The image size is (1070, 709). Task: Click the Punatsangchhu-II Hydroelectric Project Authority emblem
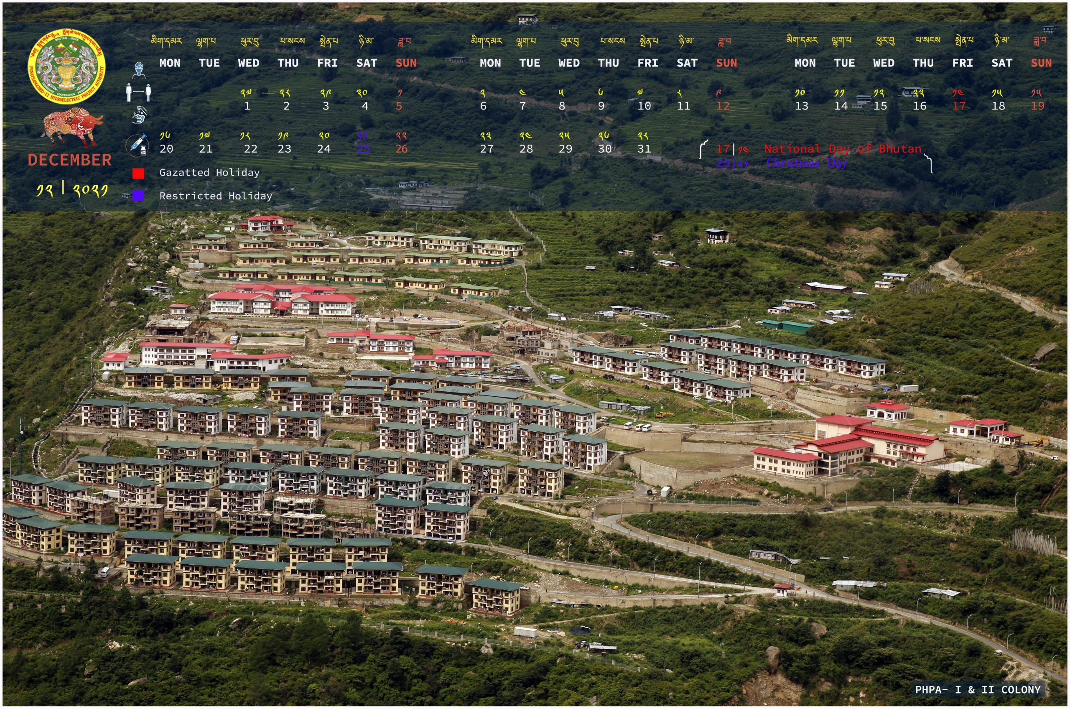pos(67,66)
